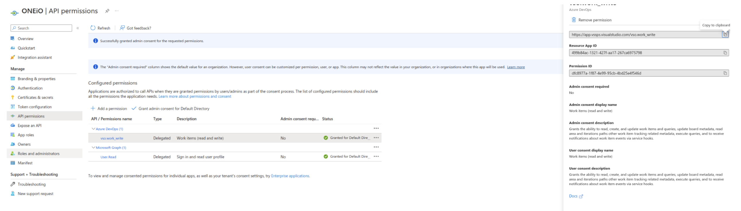Viewport: 741px width, 211px height.
Task: Click the Type column header
Action: (157, 119)
